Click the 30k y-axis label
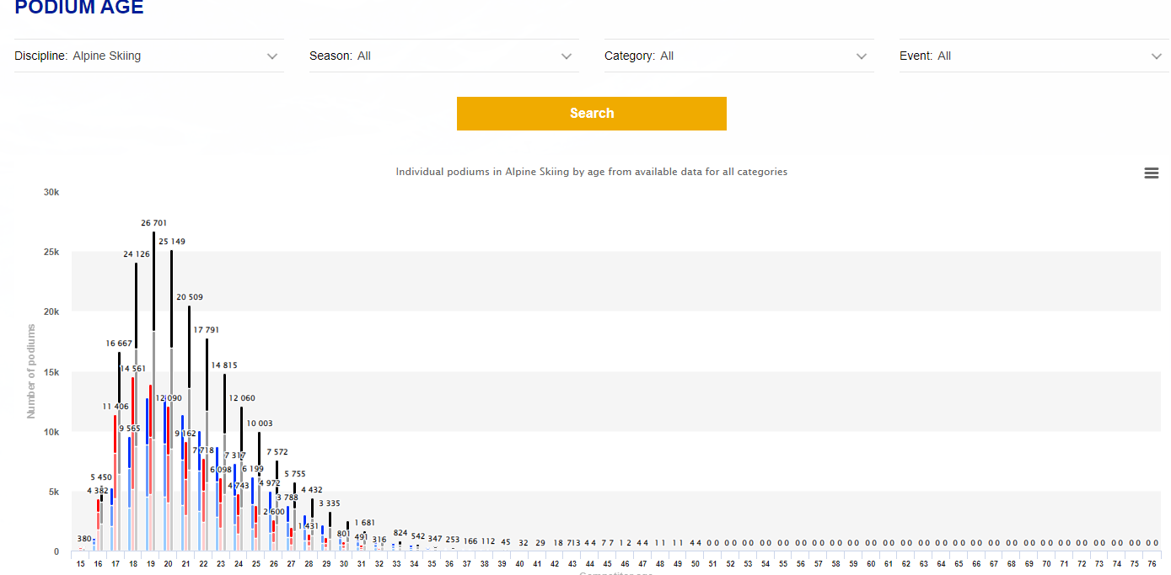The image size is (1171, 575). 51,192
